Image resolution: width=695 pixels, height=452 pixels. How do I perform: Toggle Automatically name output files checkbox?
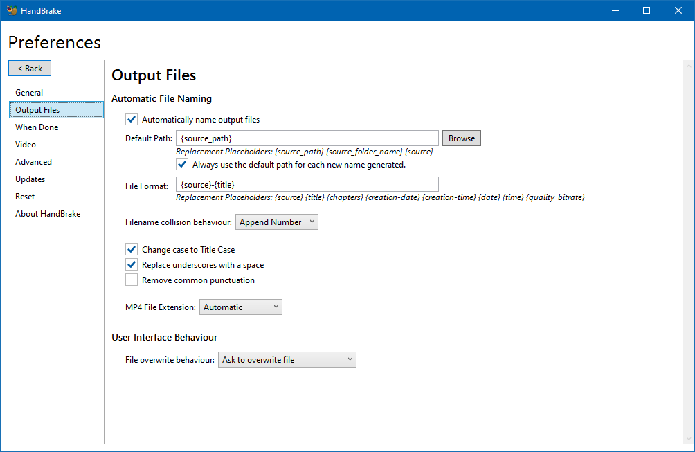(x=132, y=120)
